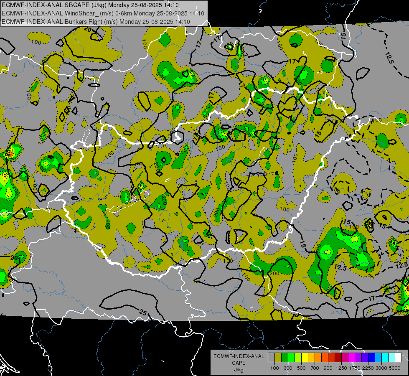Image resolution: width=409 pixels, height=376 pixels.
Task: Select the bright green legend swatch
Action: pyautogui.click(x=291, y=358)
